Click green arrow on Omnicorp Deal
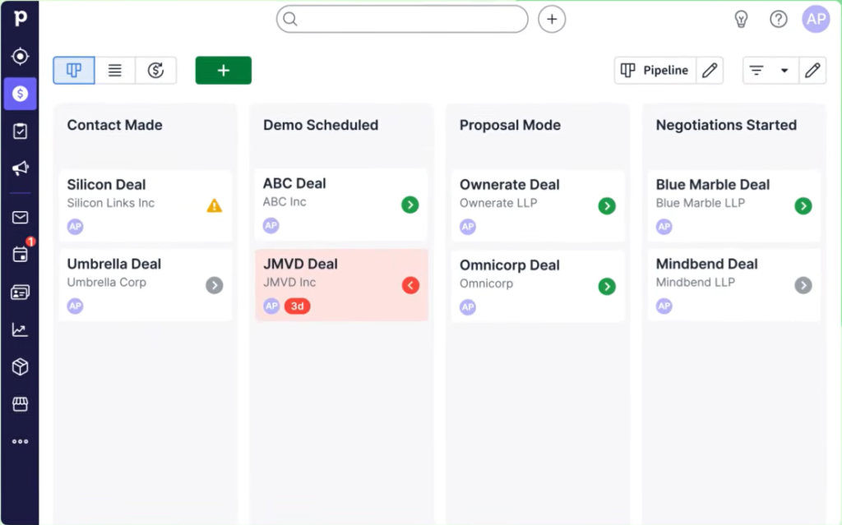This screenshot has width=842, height=525. click(607, 286)
